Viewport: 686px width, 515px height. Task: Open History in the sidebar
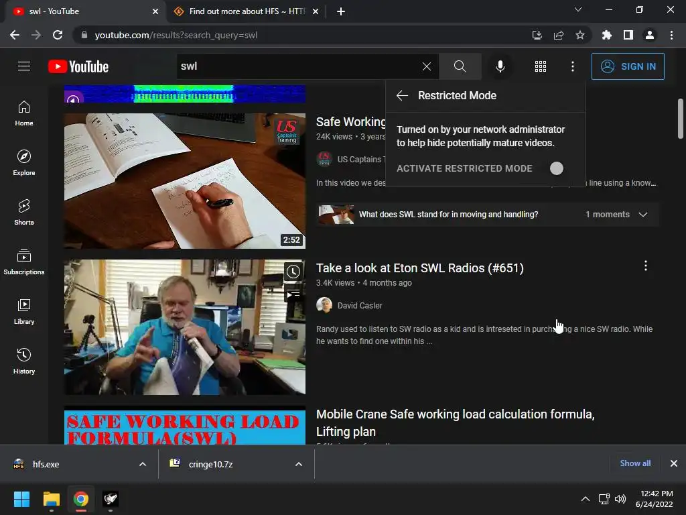click(x=24, y=361)
